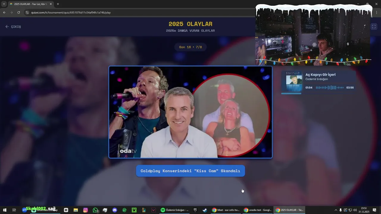Reload the page in Chrome
This screenshot has width=381, height=214.
click(18, 12)
